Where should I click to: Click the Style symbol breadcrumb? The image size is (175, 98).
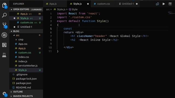(73, 10)
